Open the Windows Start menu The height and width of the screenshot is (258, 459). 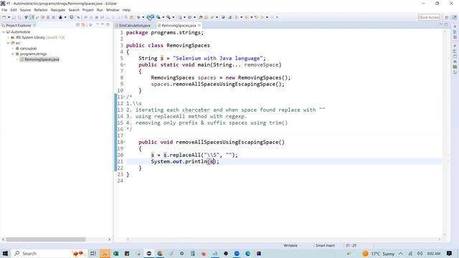[x=5, y=253]
